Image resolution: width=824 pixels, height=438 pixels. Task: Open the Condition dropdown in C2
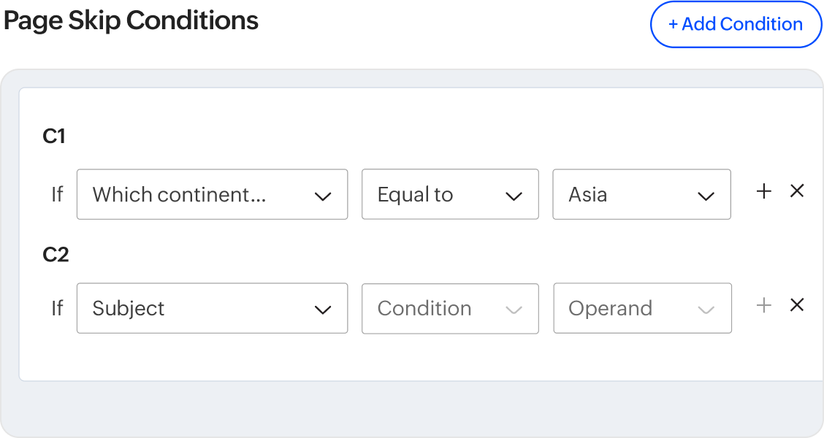(450, 308)
